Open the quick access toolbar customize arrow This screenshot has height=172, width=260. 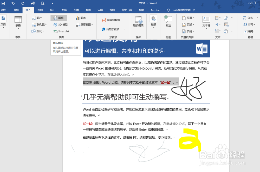click(52, 3)
